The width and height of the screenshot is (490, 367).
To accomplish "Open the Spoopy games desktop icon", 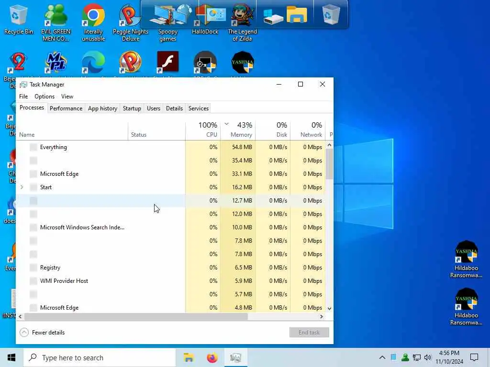I will point(168,23).
